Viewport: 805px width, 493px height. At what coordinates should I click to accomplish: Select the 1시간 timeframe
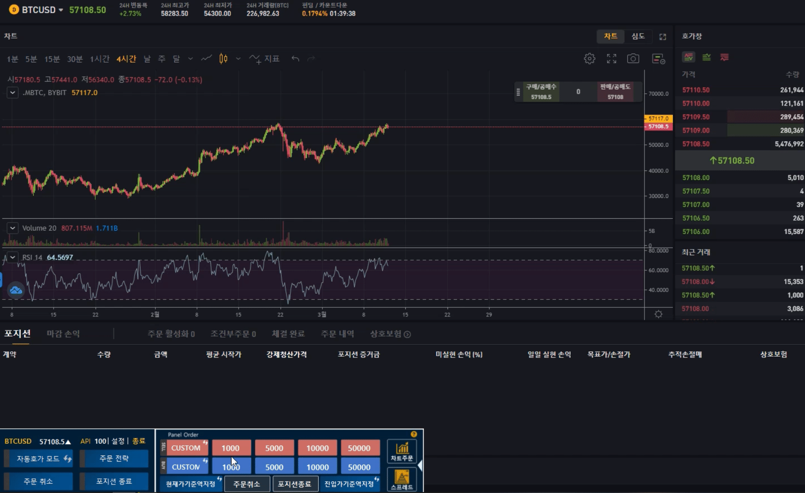point(99,59)
